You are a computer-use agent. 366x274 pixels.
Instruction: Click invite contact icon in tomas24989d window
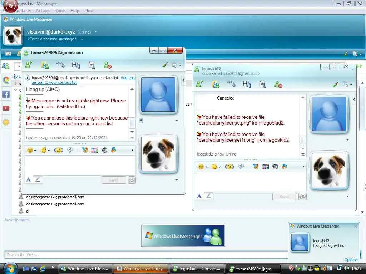coord(29,65)
